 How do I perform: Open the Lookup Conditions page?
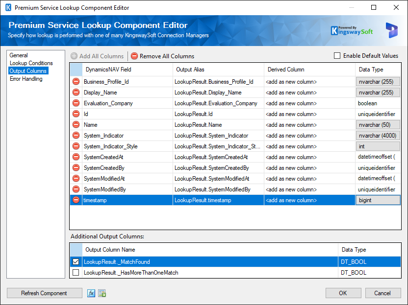pyautogui.click(x=31, y=63)
